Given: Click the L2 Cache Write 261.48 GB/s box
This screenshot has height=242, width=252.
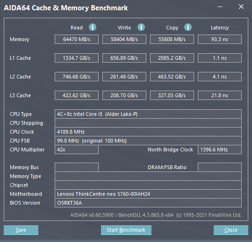Looking at the screenshot, I should click(x=124, y=77).
